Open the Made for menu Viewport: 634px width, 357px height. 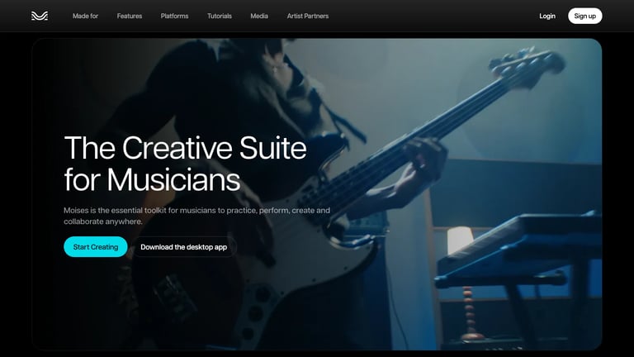(85, 17)
